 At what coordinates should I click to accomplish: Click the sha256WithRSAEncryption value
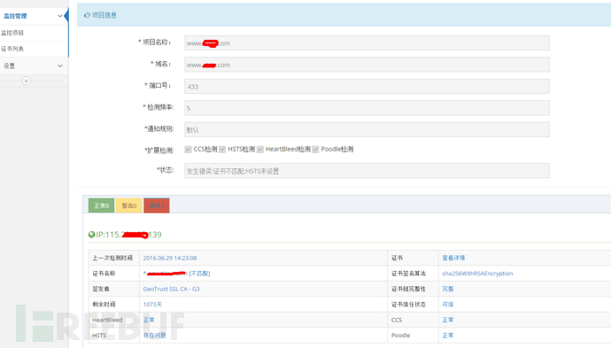coord(477,274)
